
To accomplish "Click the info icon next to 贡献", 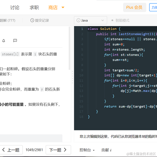I will (x=111, y=150).
